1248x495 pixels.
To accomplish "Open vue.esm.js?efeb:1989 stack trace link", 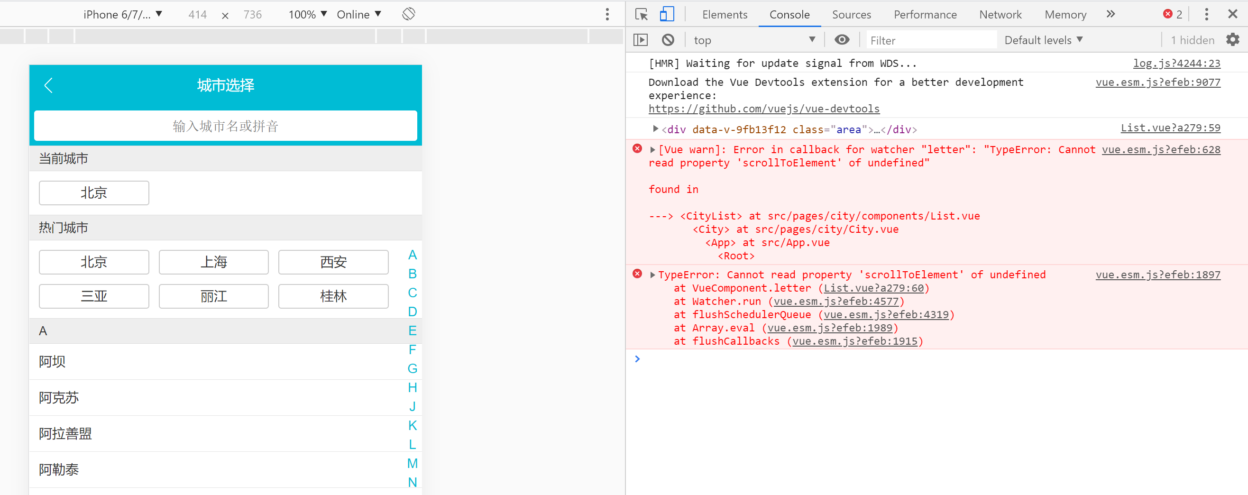I will [x=829, y=328].
